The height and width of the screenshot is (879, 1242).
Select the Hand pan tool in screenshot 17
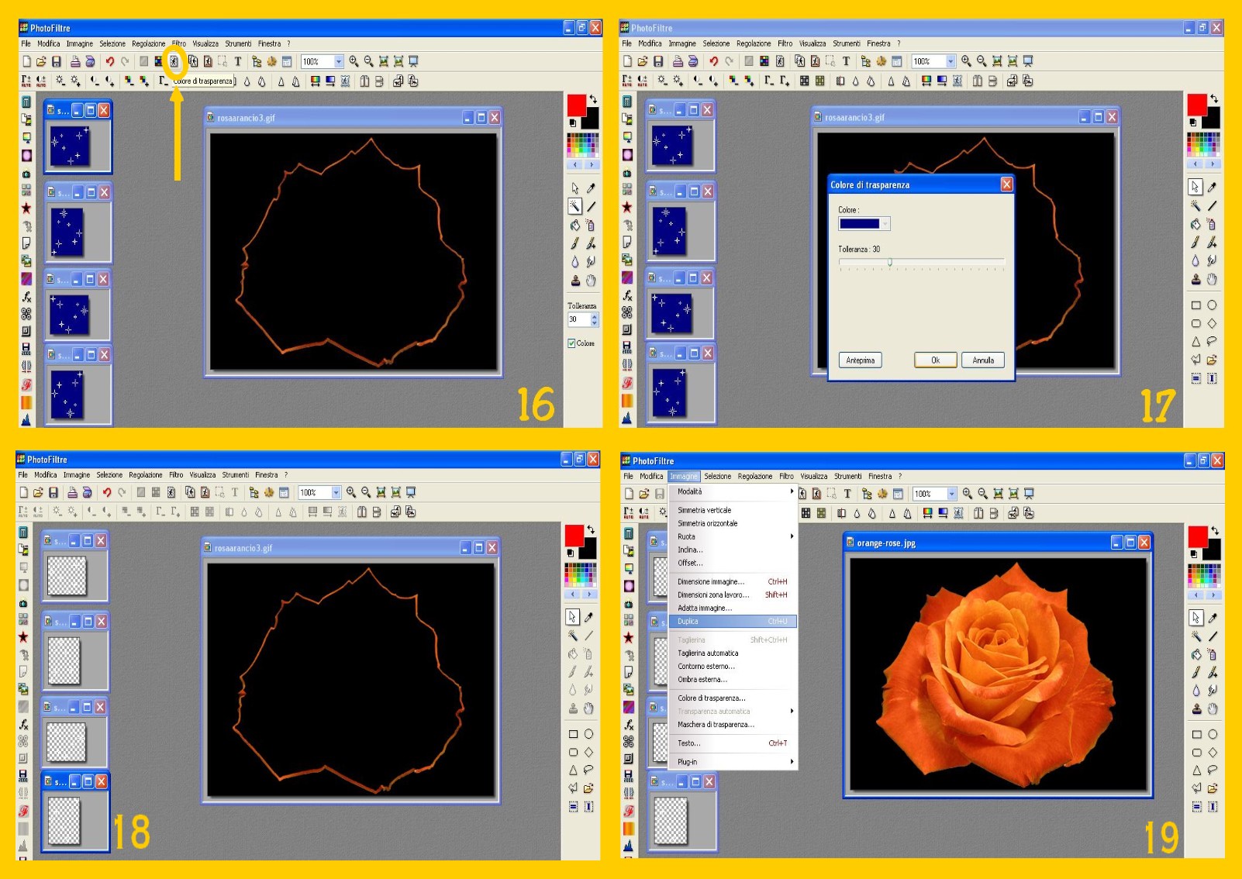point(1212,279)
